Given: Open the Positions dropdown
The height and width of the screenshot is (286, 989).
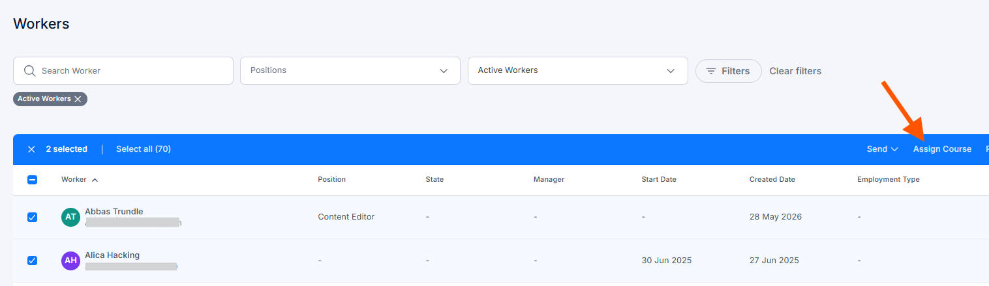Looking at the screenshot, I should click(x=350, y=70).
